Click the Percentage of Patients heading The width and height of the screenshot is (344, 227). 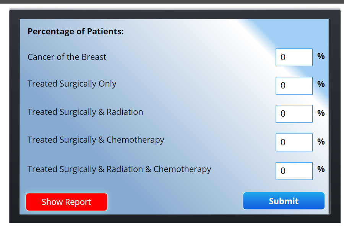(75, 31)
